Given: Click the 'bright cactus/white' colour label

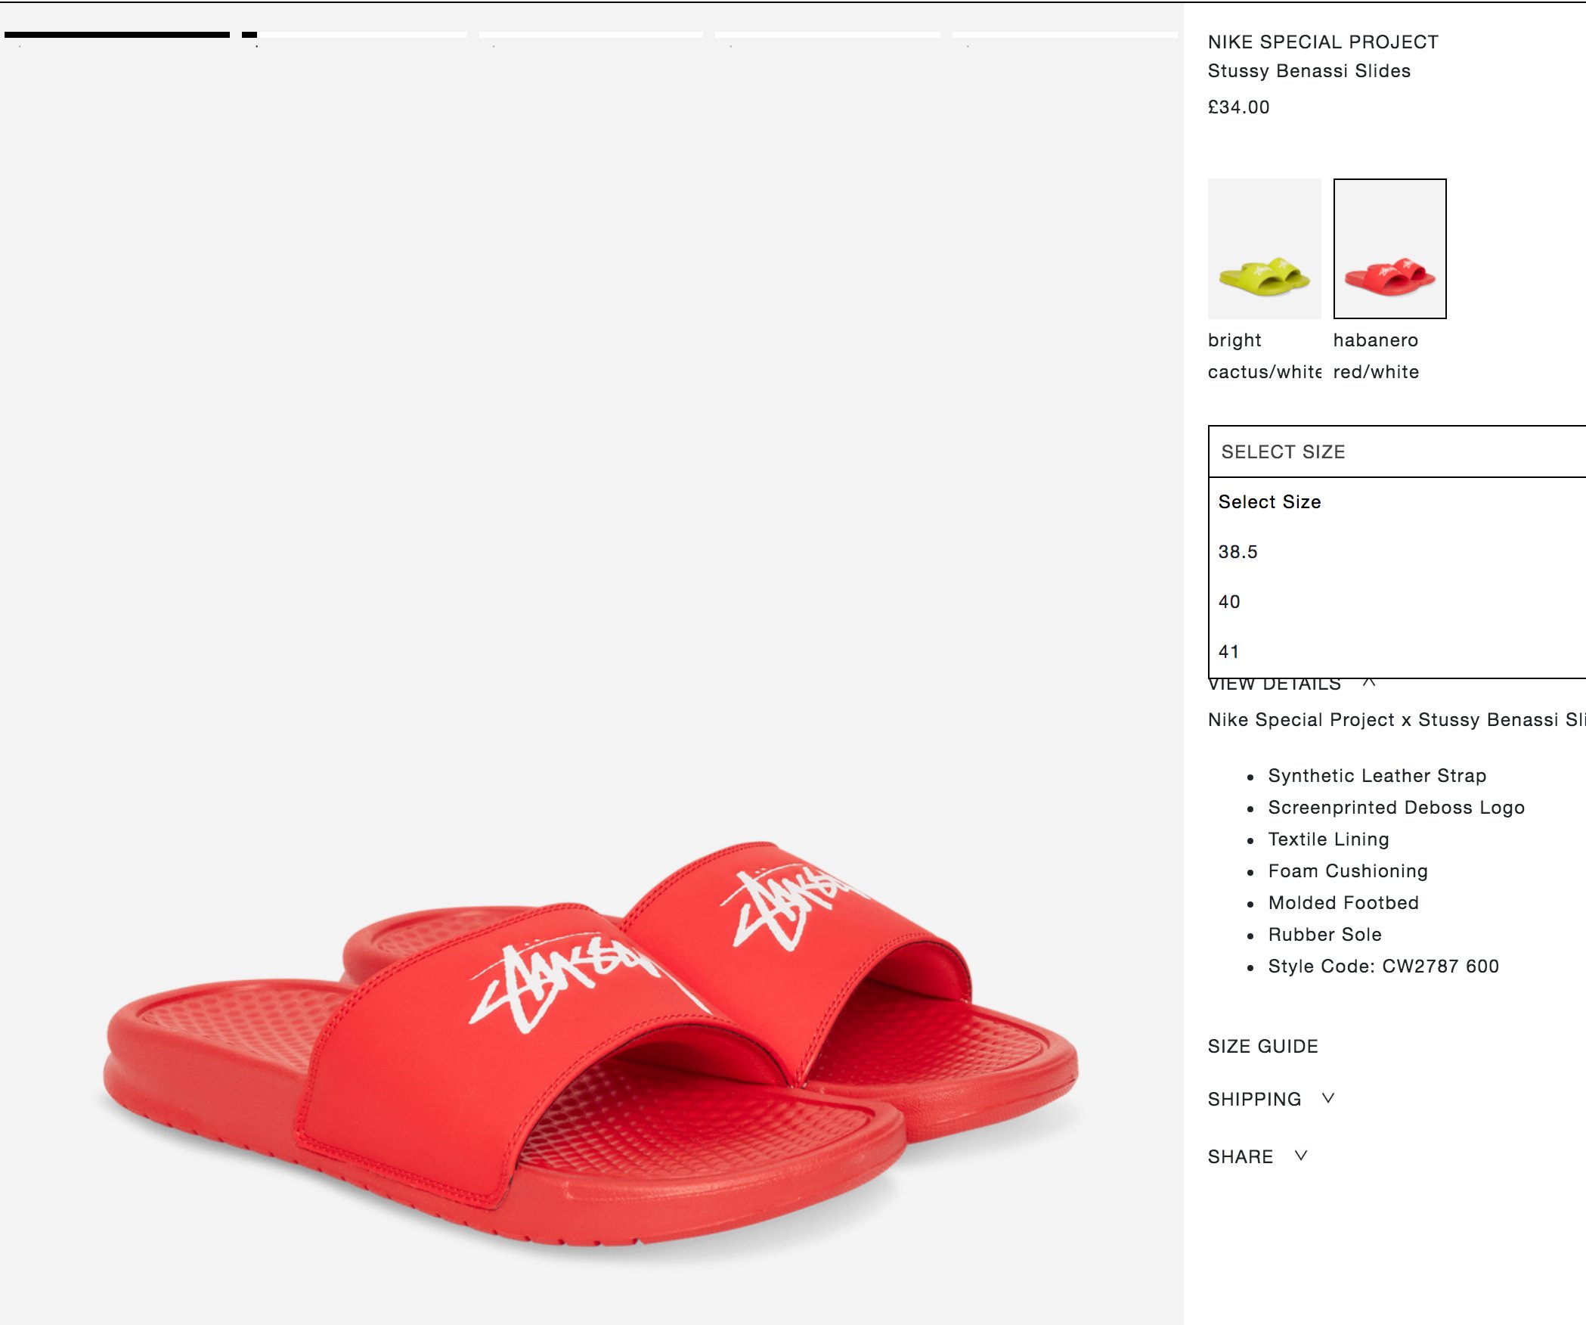Looking at the screenshot, I should click(1264, 356).
